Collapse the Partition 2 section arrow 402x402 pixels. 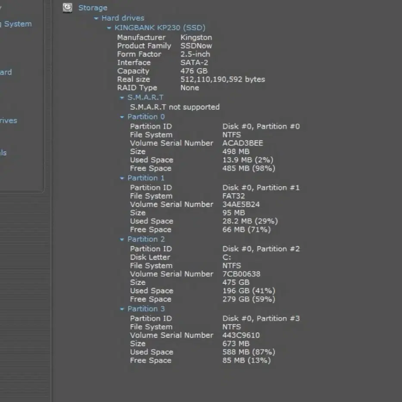pos(122,240)
